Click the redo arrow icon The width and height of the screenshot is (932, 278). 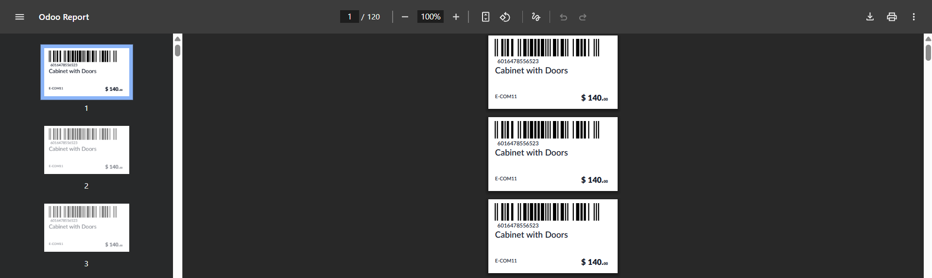point(583,17)
